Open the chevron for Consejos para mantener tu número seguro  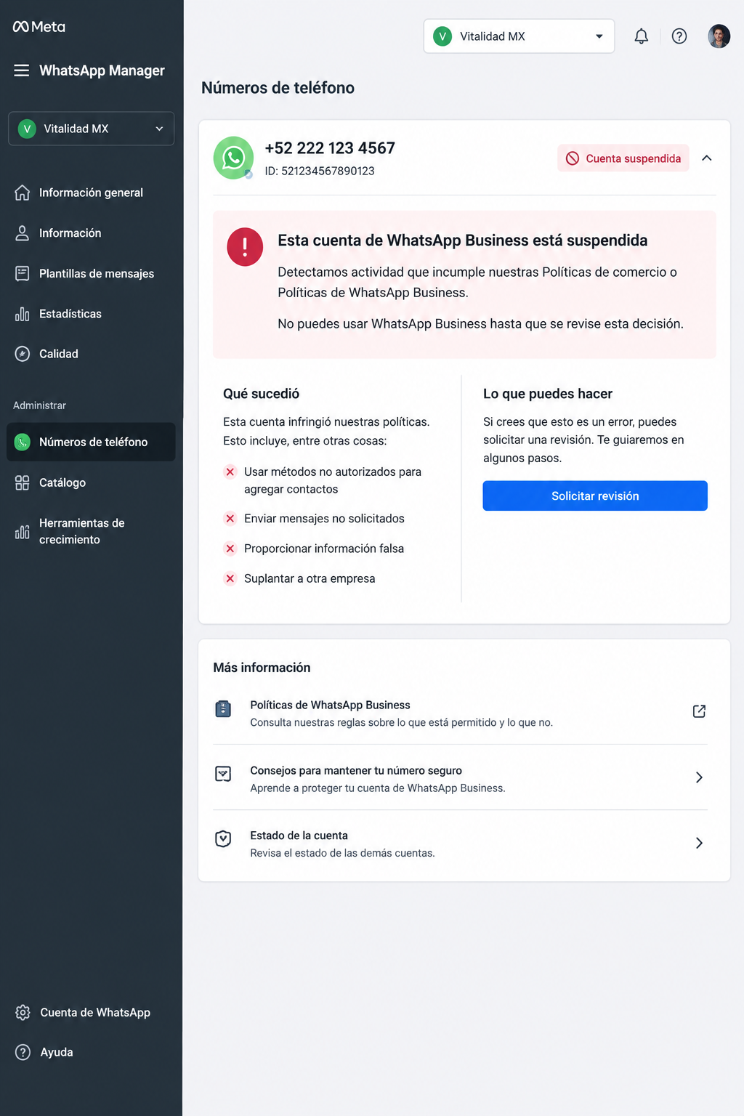pyautogui.click(x=699, y=777)
